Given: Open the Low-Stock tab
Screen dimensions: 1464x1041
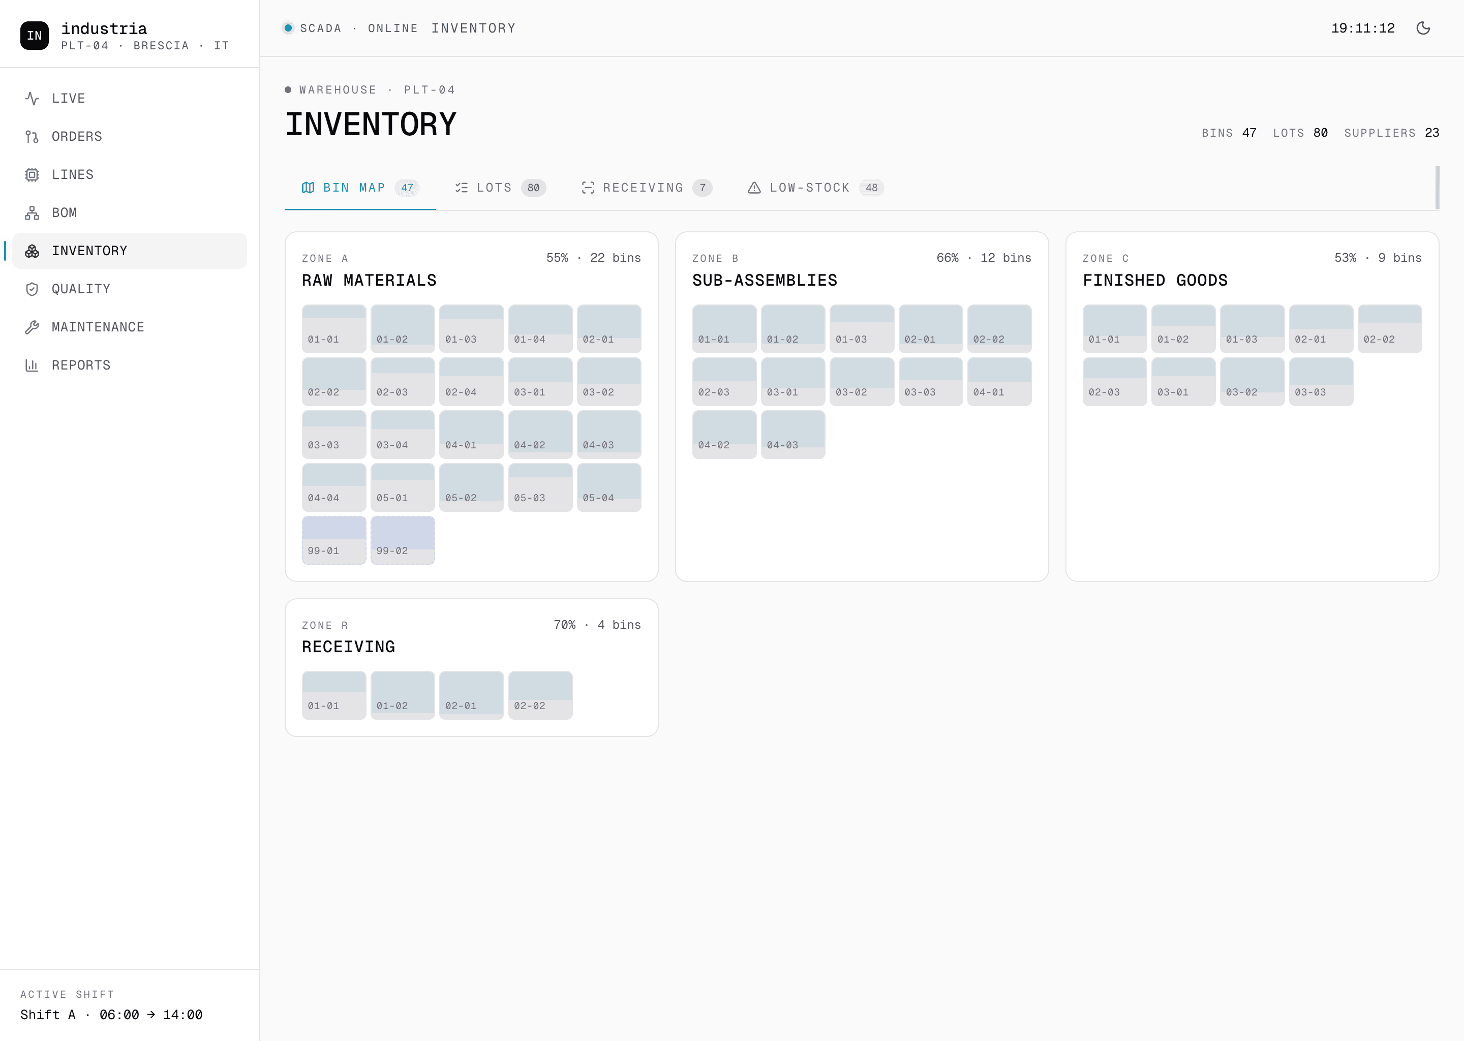Looking at the screenshot, I should pos(815,188).
